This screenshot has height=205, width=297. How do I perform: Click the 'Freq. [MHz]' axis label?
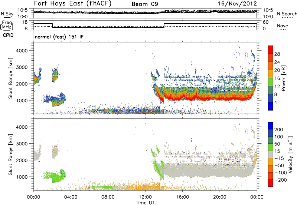point(7,25)
